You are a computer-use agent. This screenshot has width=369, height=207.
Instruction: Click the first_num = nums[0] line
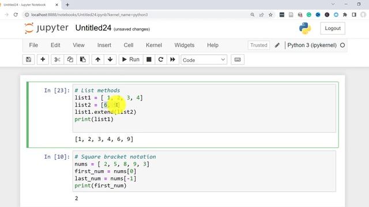point(106,171)
